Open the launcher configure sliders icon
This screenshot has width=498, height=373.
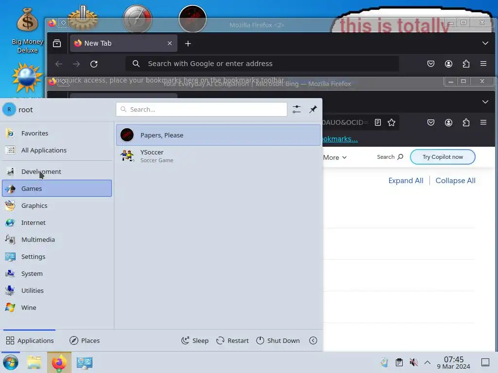pos(296,109)
